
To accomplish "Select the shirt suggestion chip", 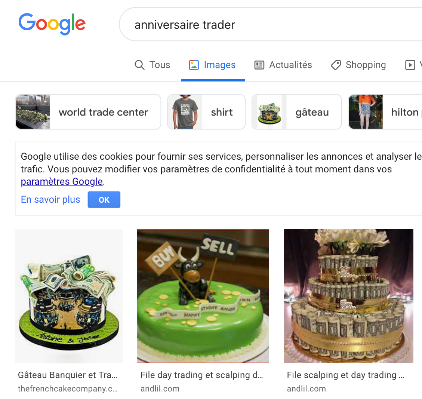I will tap(206, 112).
